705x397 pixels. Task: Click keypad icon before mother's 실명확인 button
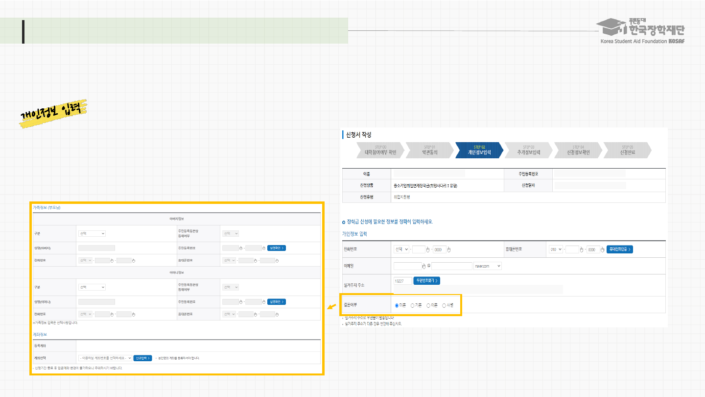(264, 302)
